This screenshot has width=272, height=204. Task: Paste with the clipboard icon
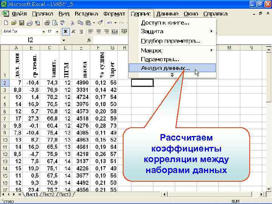pos(88,23)
